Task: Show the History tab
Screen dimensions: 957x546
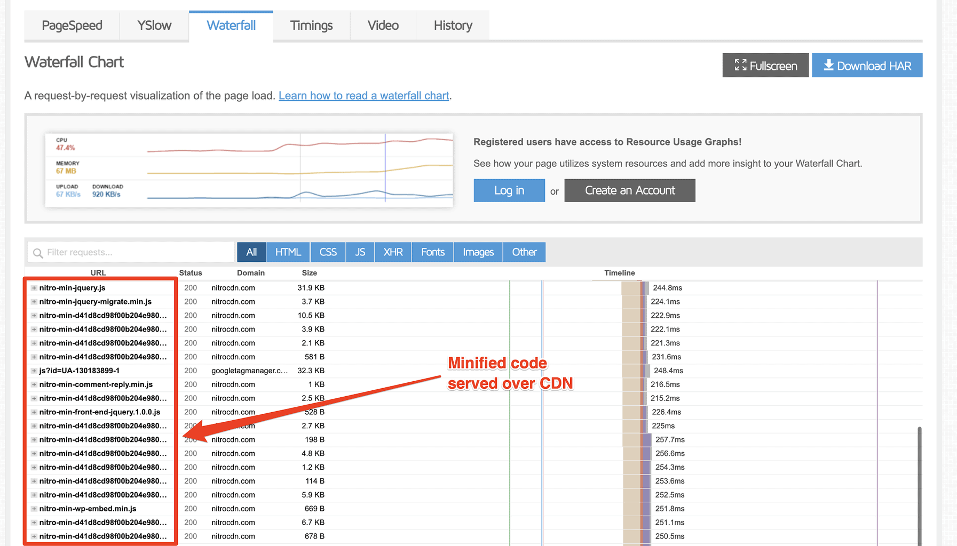Action: [453, 26]
